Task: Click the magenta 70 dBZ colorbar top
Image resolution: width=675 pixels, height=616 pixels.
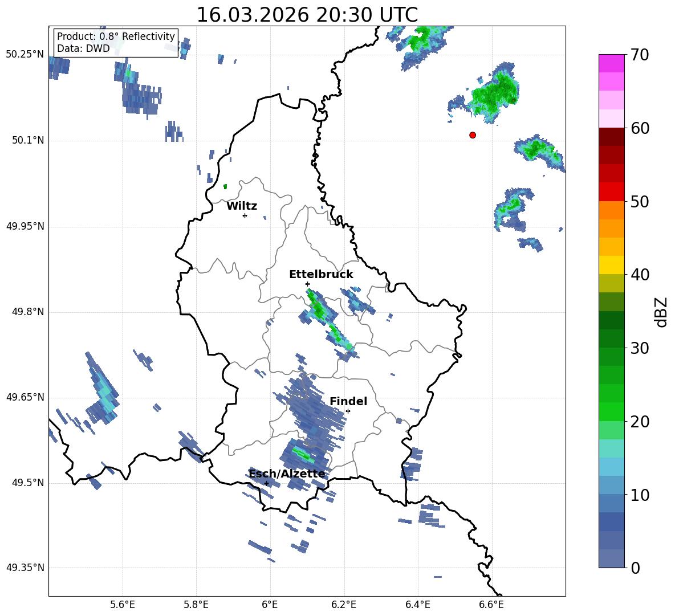Action: pos(611,63)
